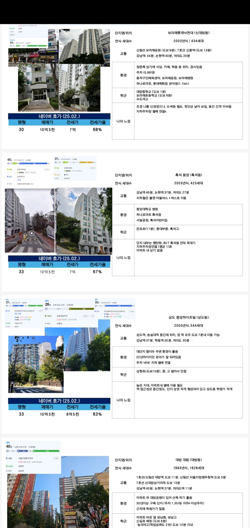Select the text 주차 (0.99대)

pos(146,73)
